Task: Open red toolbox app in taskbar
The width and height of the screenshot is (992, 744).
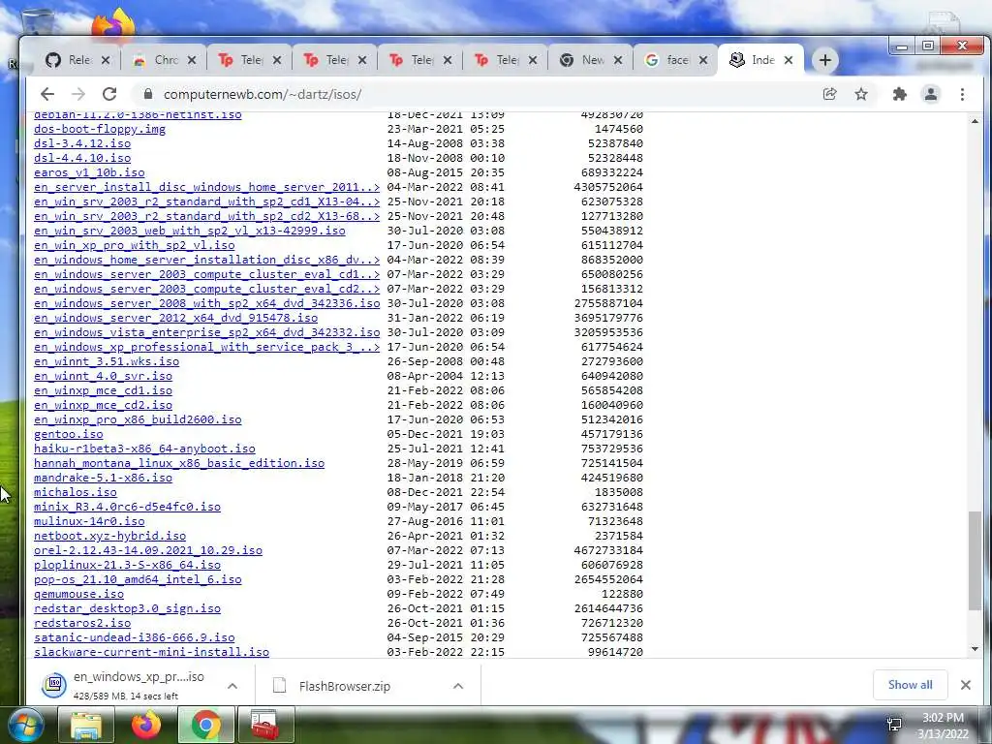Action: 265,726
